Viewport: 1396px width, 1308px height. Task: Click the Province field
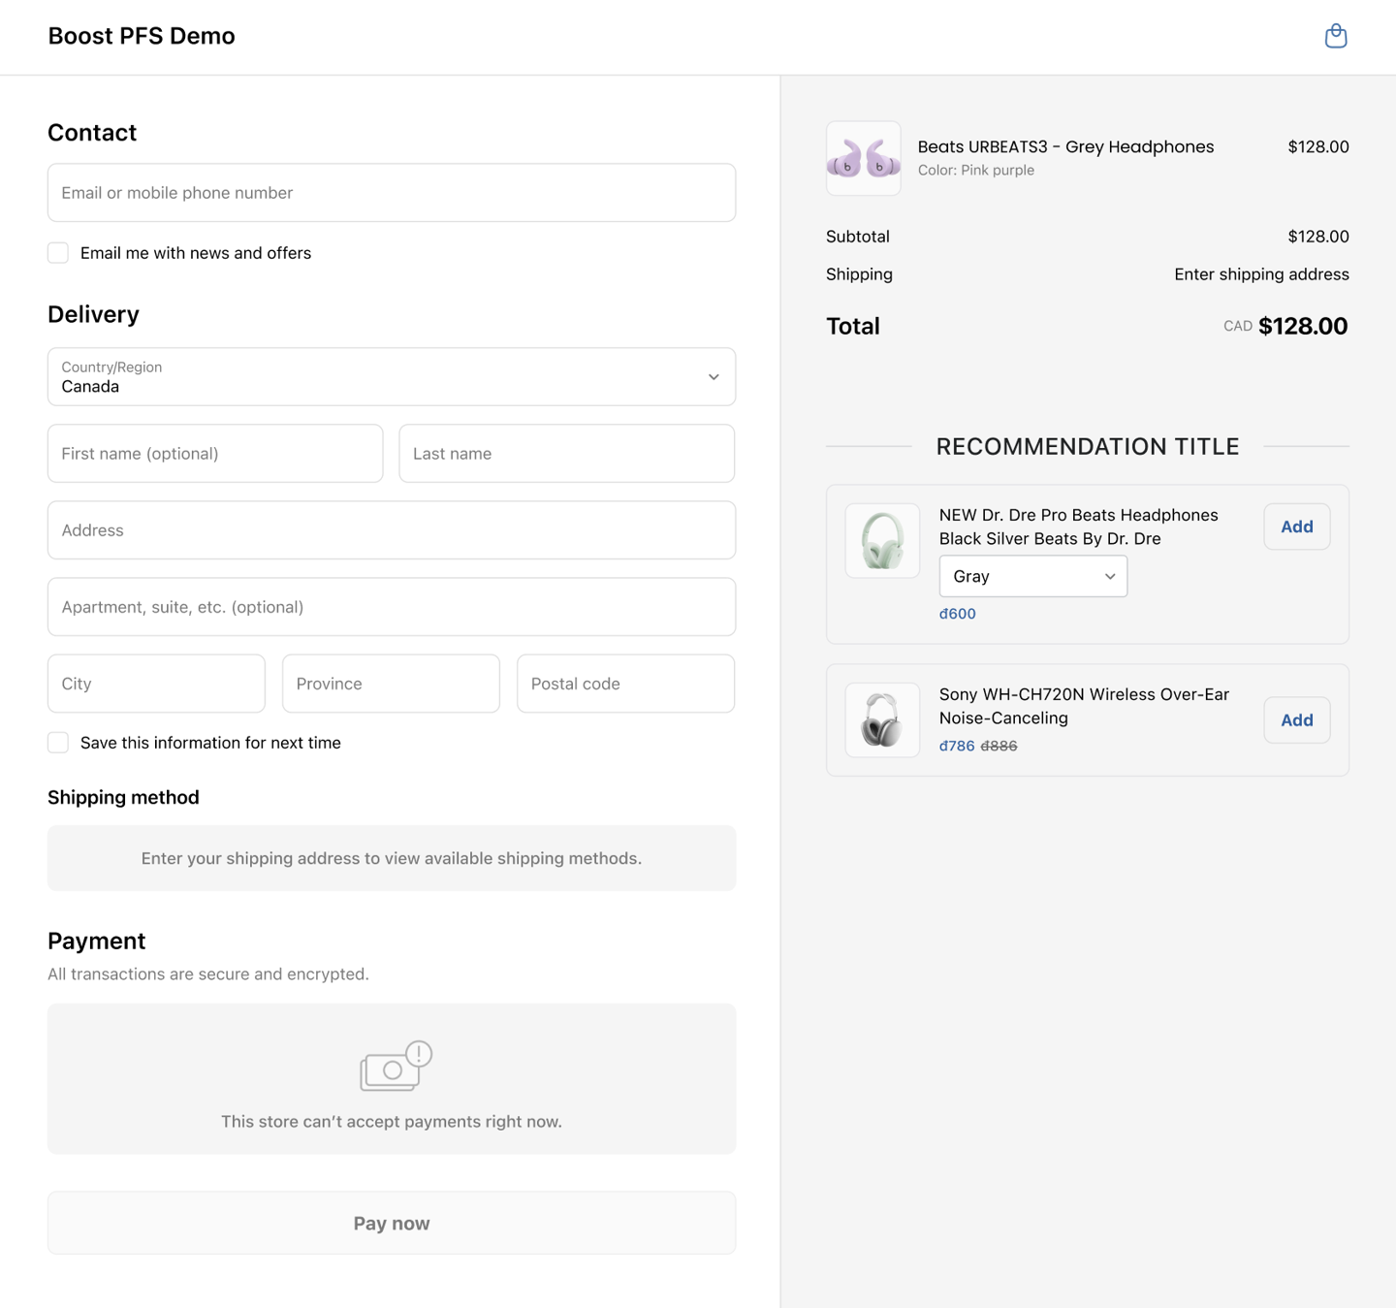[391, 684]
